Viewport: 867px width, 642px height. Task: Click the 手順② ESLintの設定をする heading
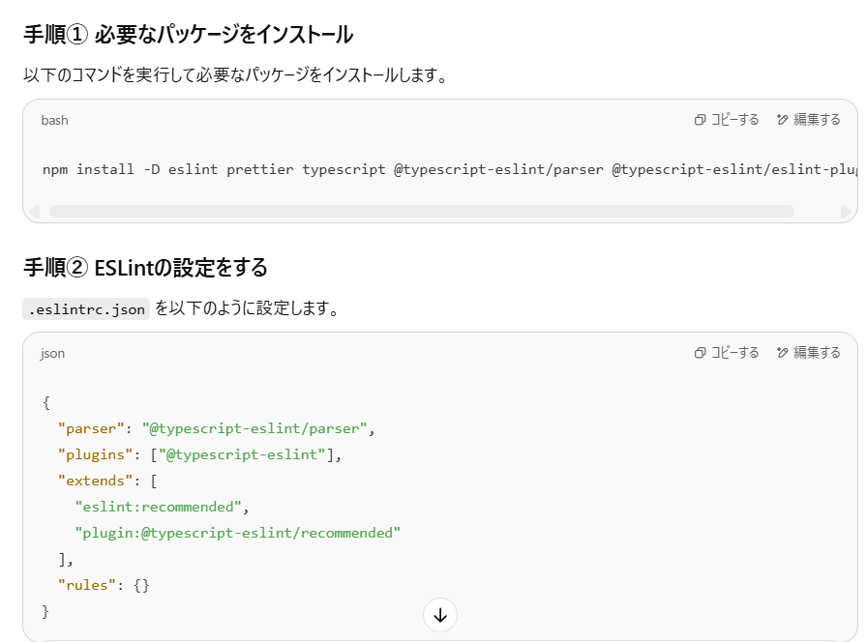145,267
